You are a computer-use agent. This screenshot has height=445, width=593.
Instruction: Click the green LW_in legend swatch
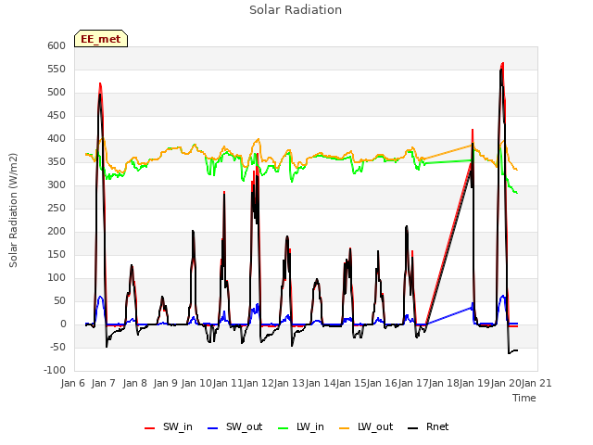coord(284,428)
